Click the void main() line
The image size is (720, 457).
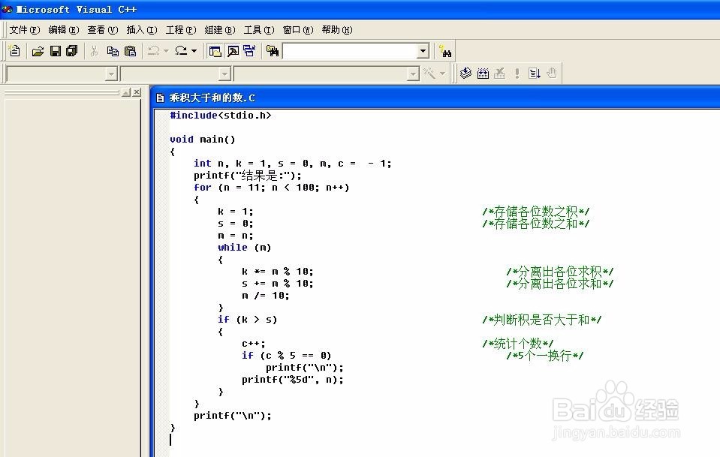pos(203,139)
